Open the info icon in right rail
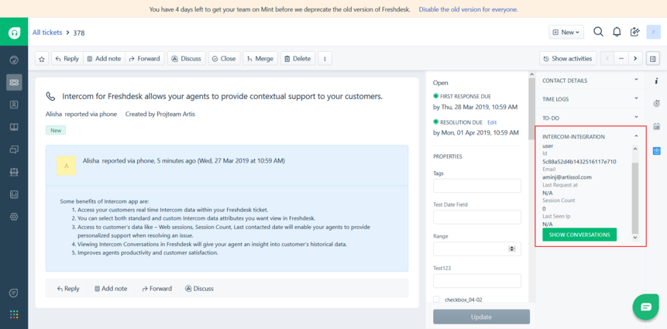667x329 pixels. tap(656, 81)
